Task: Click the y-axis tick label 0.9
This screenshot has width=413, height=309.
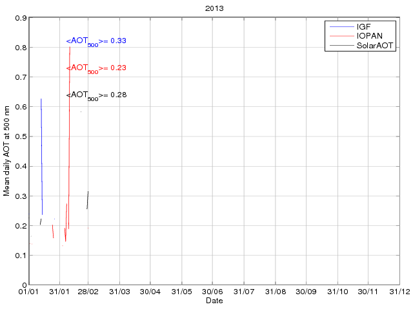Action: pos(21,18)
